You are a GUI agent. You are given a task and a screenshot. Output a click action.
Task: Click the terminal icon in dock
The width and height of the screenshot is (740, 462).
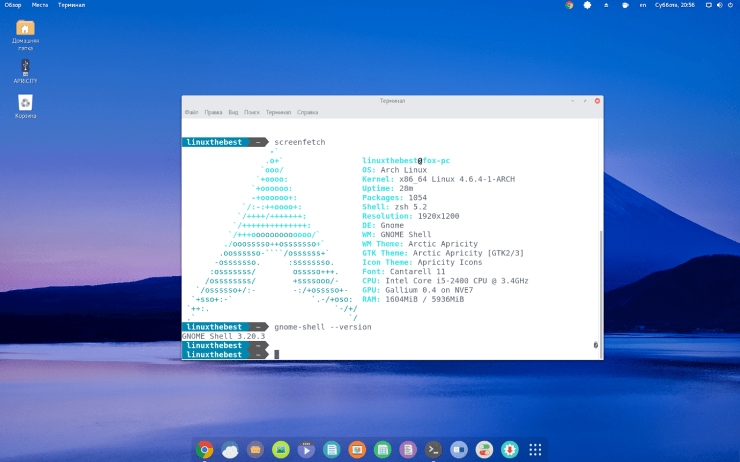pyautogui.click(x=434, y=450)
